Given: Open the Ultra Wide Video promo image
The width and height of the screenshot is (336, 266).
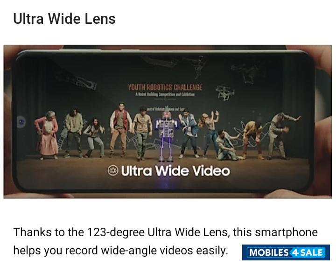Looking at the screenshot, I should (168, 122).
